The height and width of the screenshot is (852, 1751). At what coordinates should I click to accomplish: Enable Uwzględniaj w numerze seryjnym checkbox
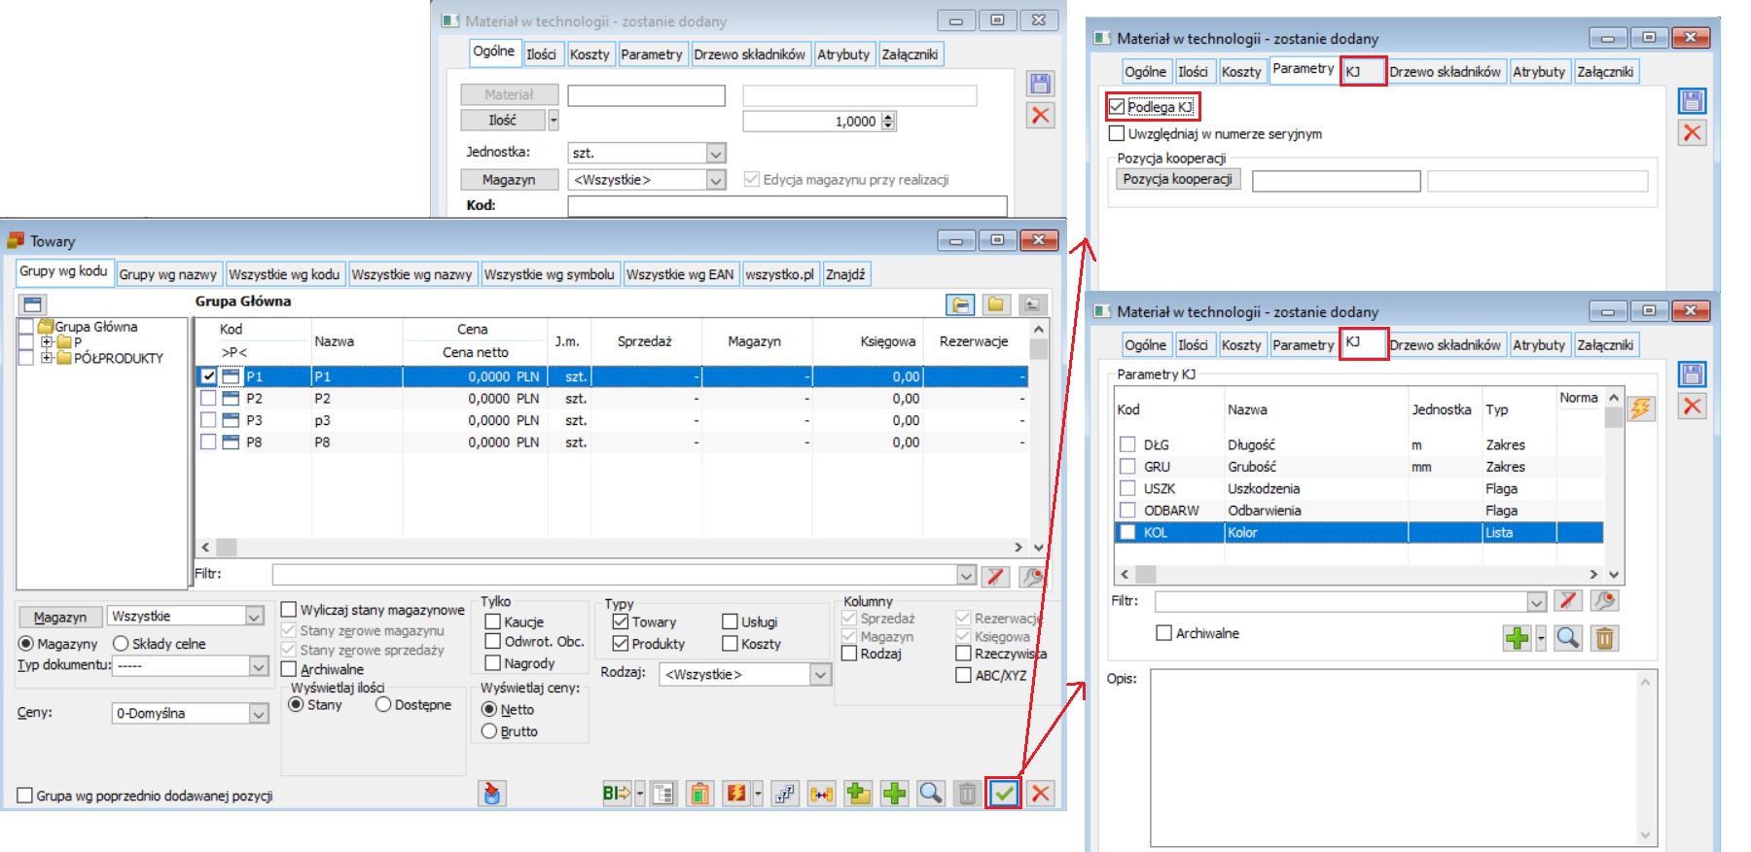coord(1117,133)
